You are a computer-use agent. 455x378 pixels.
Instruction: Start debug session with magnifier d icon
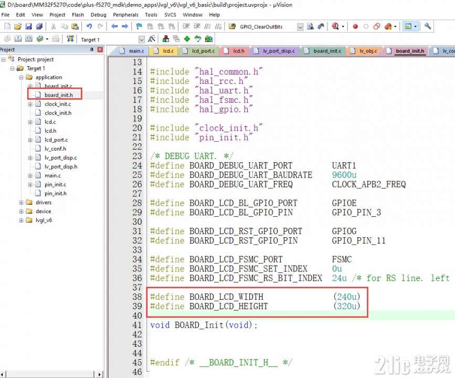(335, 26)
